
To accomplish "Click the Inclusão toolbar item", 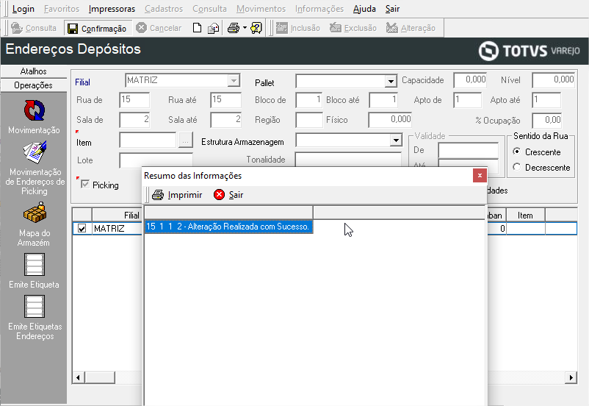I will coord(298,28).
